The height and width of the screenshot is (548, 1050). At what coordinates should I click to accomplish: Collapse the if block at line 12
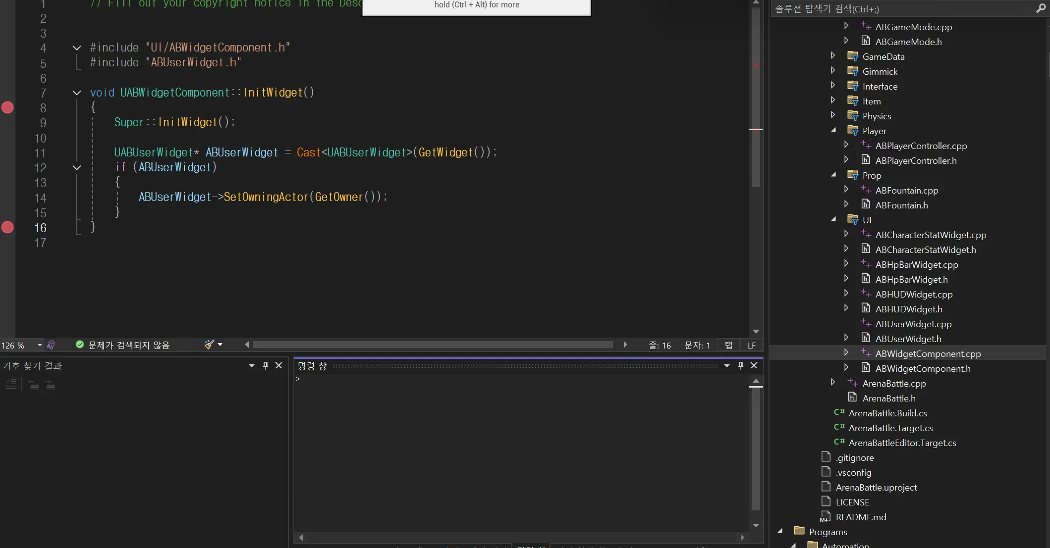pos(77,167)
